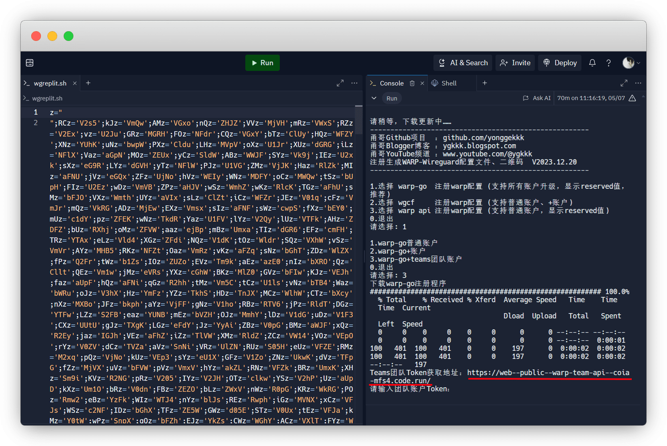The width and height of the screenshot is (667, 446).
Task: Select the Console tab
Action: point(391,83)
